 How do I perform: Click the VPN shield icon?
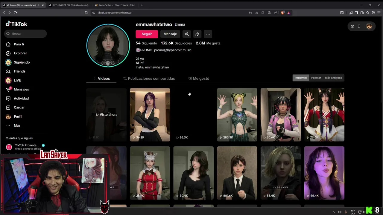click(x=373, y=13)
